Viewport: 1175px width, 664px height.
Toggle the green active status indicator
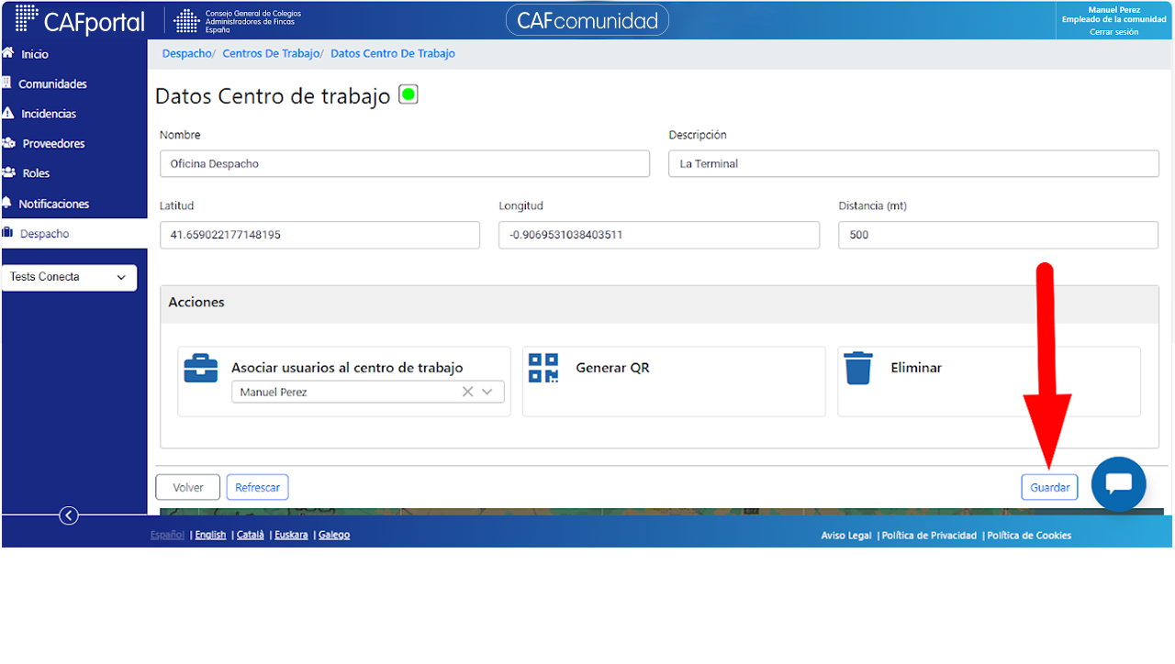tap(408, 94)
